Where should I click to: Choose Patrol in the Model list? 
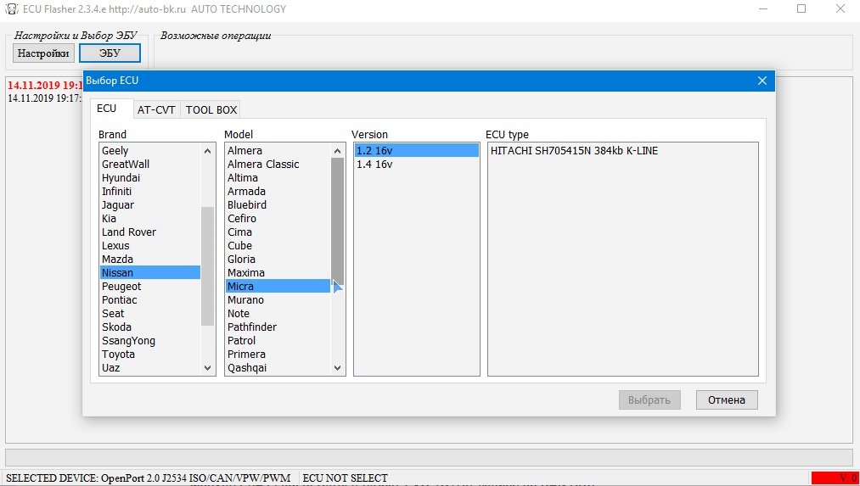pyautogui.click(x=278, y=341)
